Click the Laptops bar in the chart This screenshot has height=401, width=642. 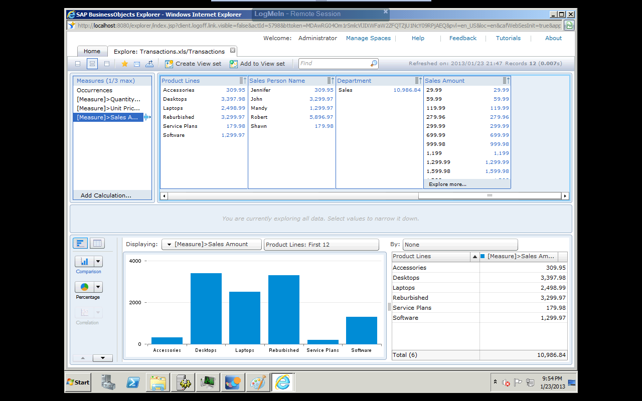[x=245, y=318]
